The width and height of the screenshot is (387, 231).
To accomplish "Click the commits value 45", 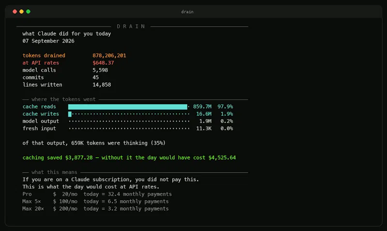I will tap(95, 78).
